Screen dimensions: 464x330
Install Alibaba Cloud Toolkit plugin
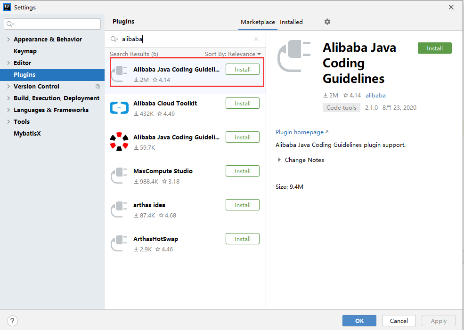242,103
